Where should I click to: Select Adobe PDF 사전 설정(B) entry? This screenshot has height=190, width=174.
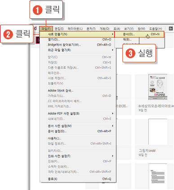pos(78,113)
